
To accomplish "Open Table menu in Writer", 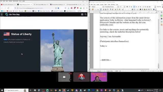I will pyautogui.click(x=105, y=5).
